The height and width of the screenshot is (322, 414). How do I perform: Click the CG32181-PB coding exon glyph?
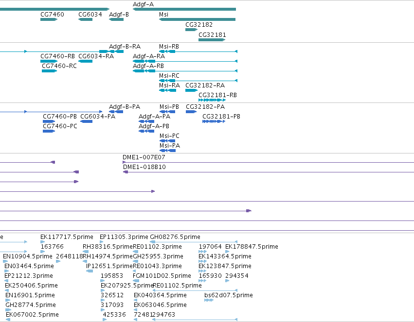[214, 121]
